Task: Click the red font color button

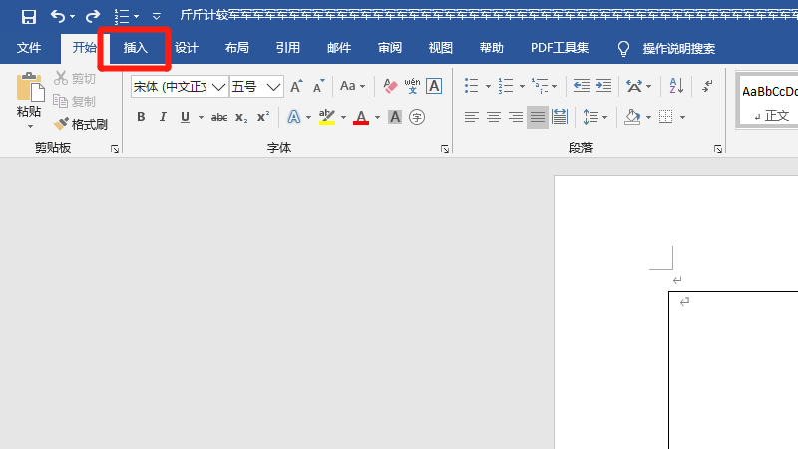Action: point(361,117)
